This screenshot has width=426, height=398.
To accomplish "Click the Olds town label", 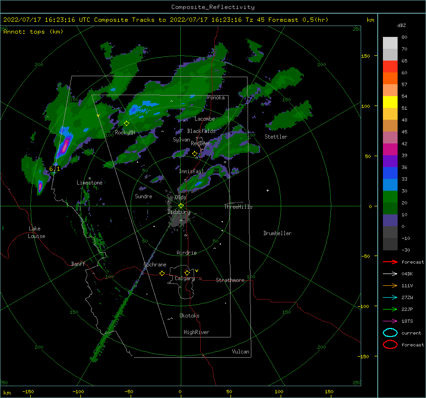I will pyautogui.click(x=180, y=197).
